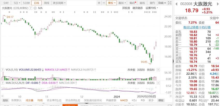The image size is (220, 106).
Task: Click 委比 value 7.27%
Action: pyautogui.click(x=193, y=22)
